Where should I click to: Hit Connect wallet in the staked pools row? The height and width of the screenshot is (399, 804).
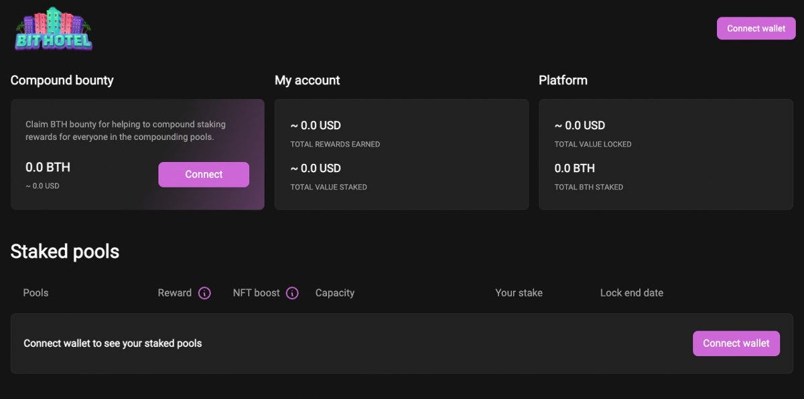(x=736, y=343)
